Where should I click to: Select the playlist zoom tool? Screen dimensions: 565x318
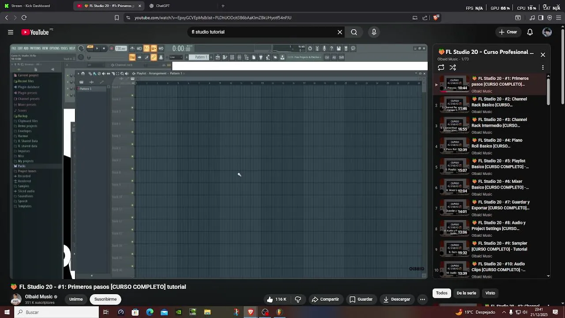point(122,73)
